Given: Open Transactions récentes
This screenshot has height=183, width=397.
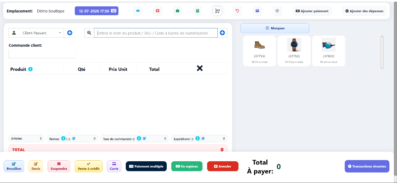Looking at the screenshot, I should pyautogui.click(x=367, y=166).
